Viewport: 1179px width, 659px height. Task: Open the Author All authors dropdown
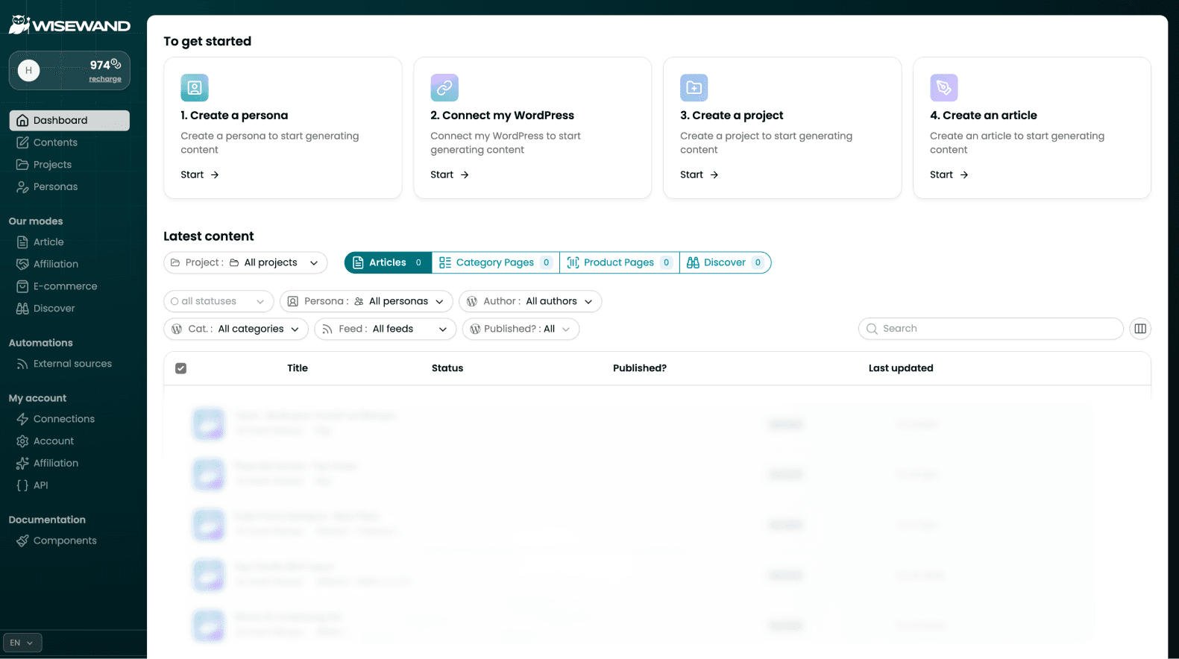pyautogui.click(x=530, y=301)
